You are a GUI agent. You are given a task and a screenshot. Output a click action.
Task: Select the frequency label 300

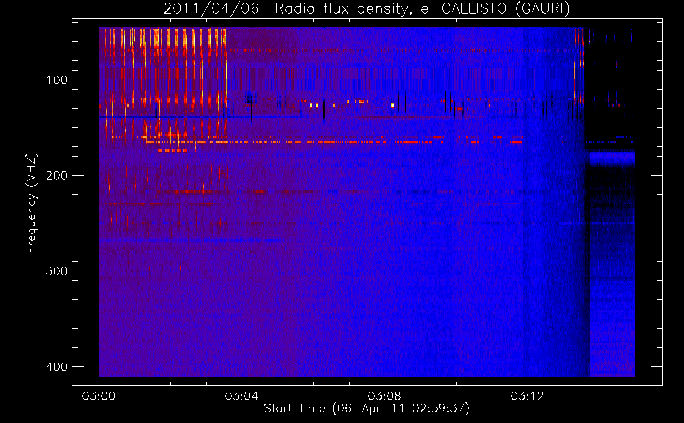click(x=57, y=271)
